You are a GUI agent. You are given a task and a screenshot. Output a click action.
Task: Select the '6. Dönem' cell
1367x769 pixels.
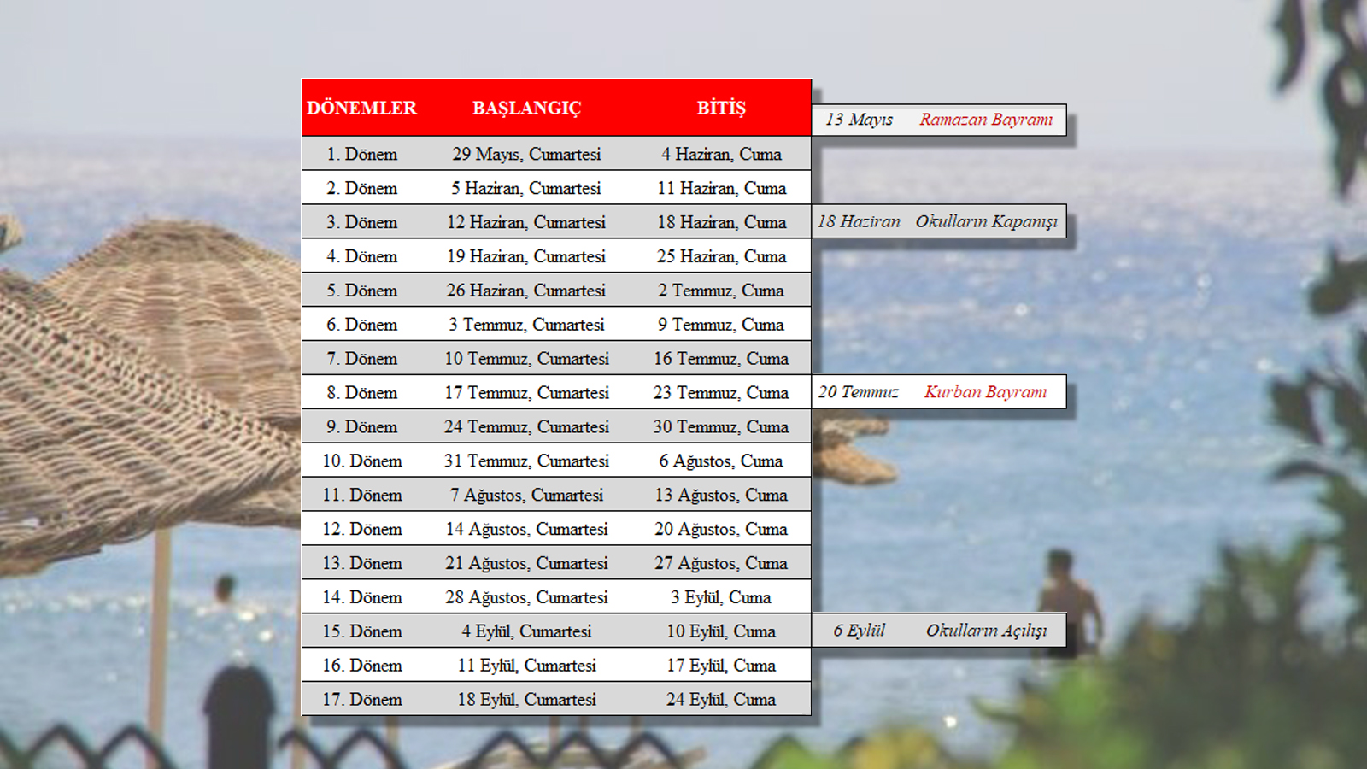[362, 326]
